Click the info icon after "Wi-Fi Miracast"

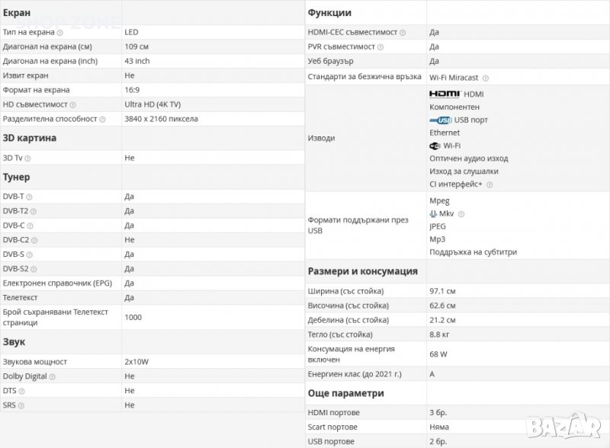coord(486,78)
